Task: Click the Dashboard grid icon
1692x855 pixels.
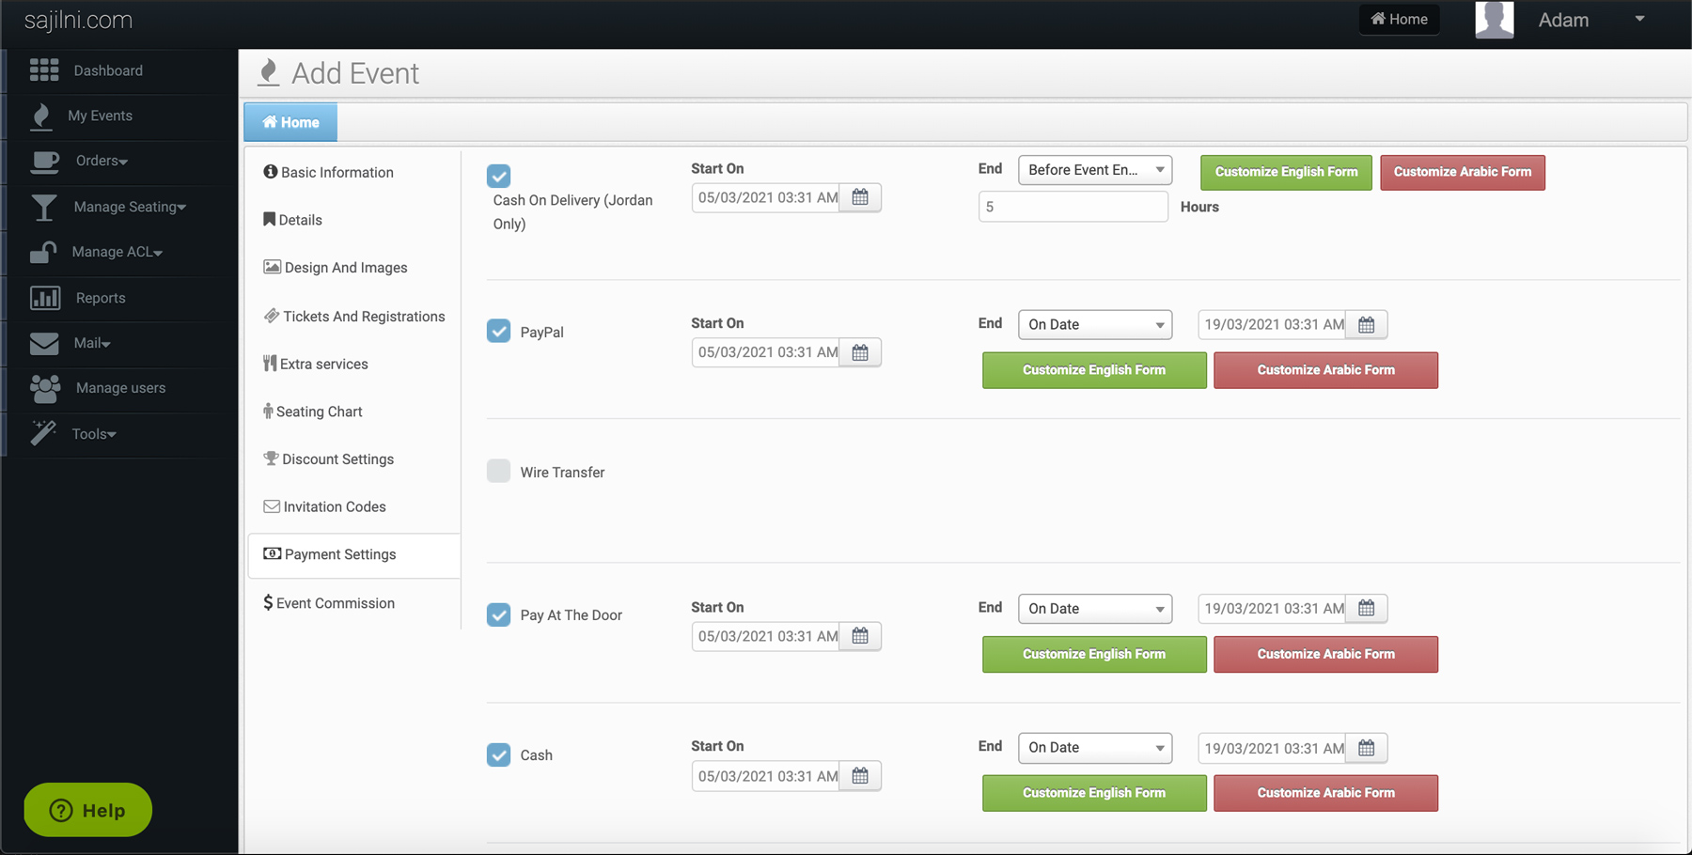Action: (44, 70)
